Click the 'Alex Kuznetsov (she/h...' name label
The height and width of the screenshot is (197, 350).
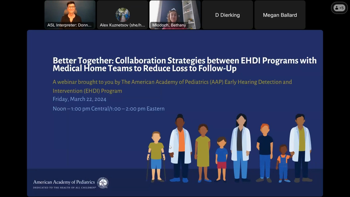coord(122,25)
